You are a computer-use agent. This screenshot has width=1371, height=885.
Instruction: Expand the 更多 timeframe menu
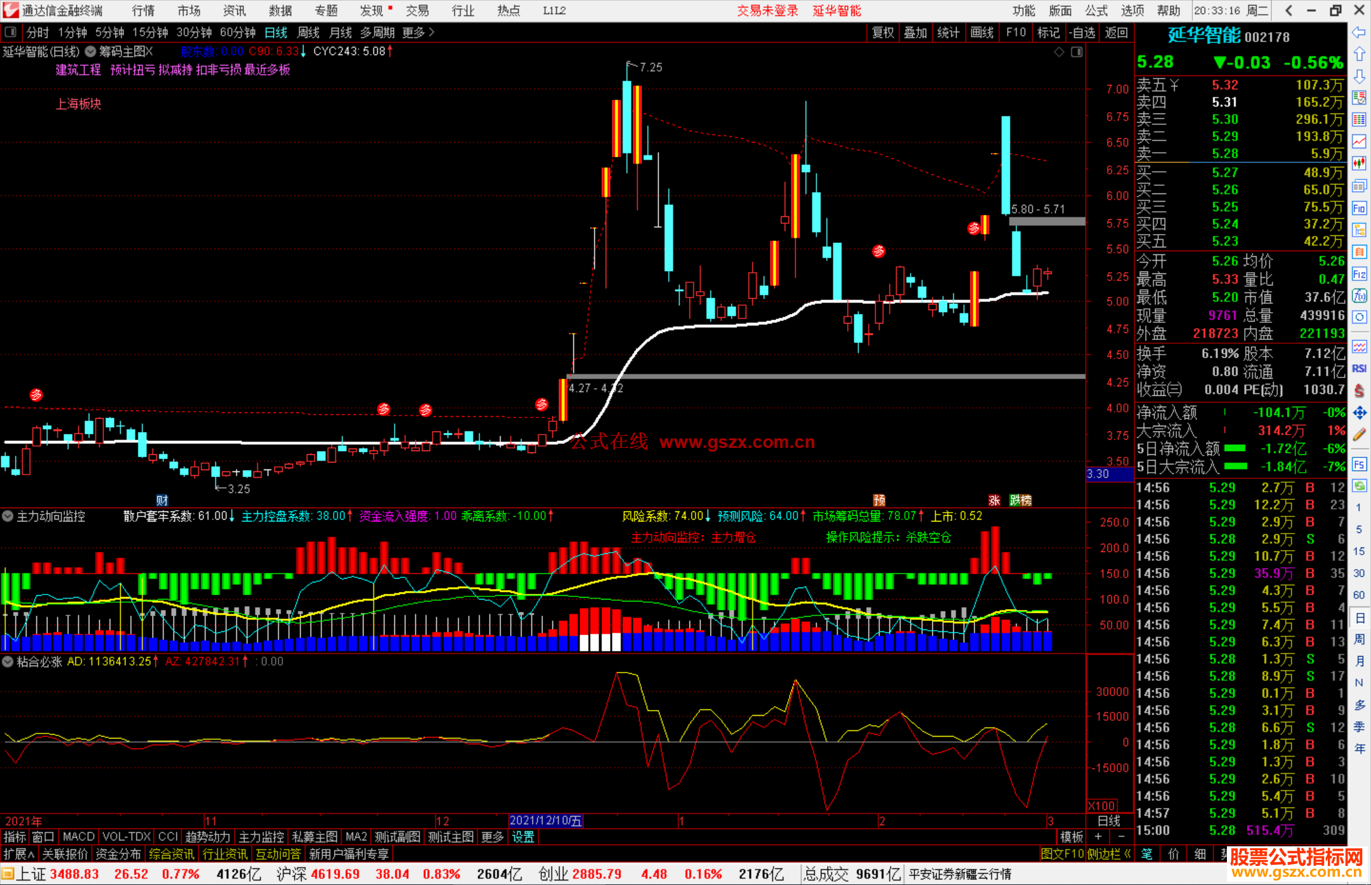(418, 32)
